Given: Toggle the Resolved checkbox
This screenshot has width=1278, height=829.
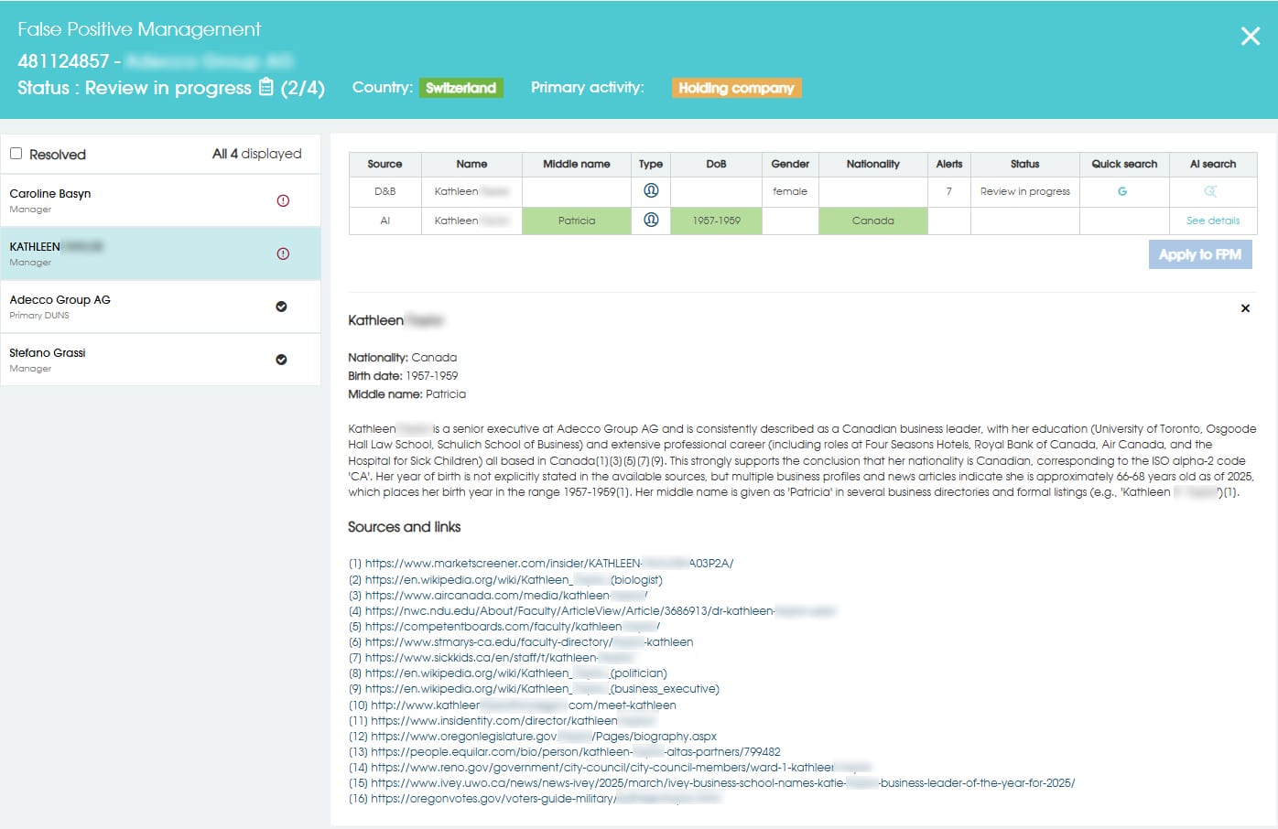Looking at the screenshot, I should tap(16, 154).
